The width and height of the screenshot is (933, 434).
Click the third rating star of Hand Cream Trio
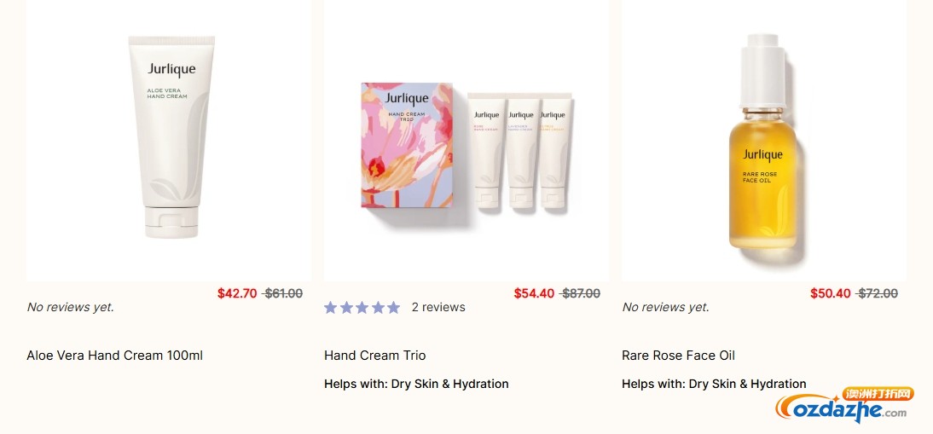362,308
